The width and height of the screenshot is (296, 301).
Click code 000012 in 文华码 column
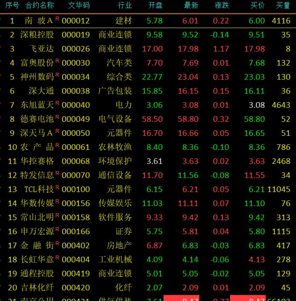[76, 21]
